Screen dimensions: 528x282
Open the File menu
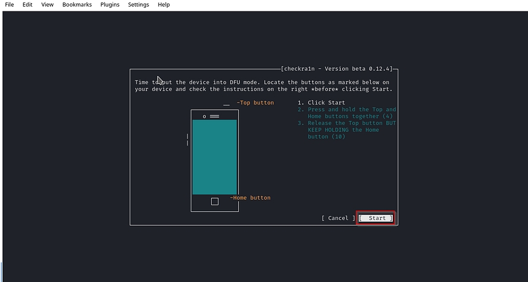tap(9, 5)
